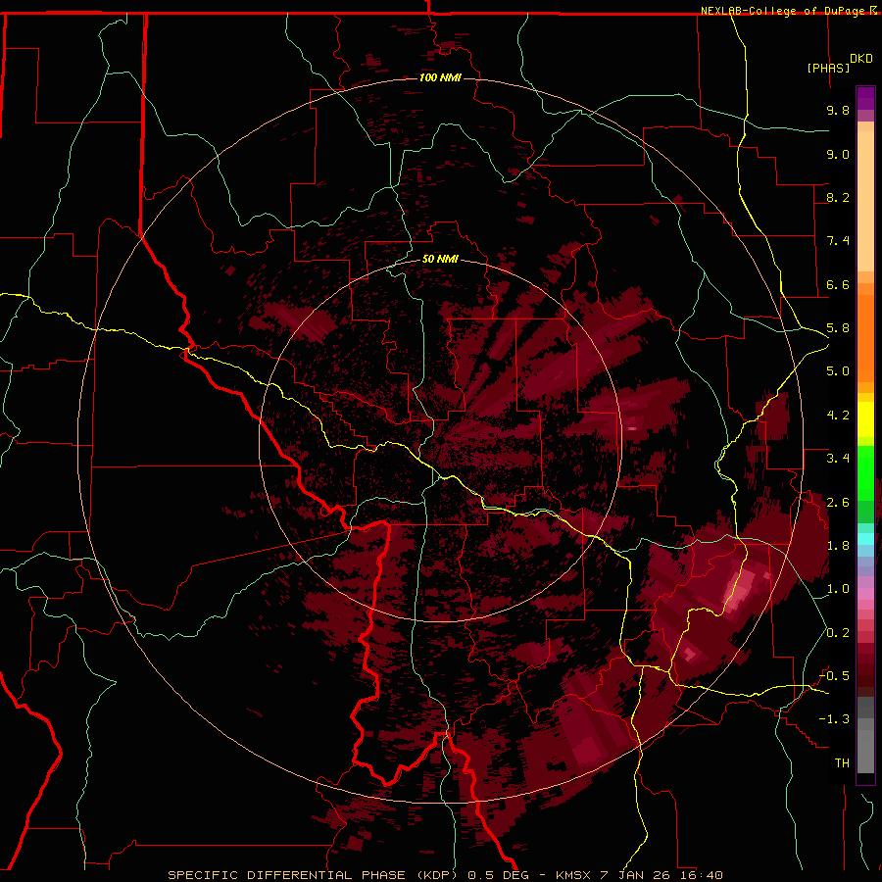Click the KMSX station identifier
882x882 pixels.
574,875
